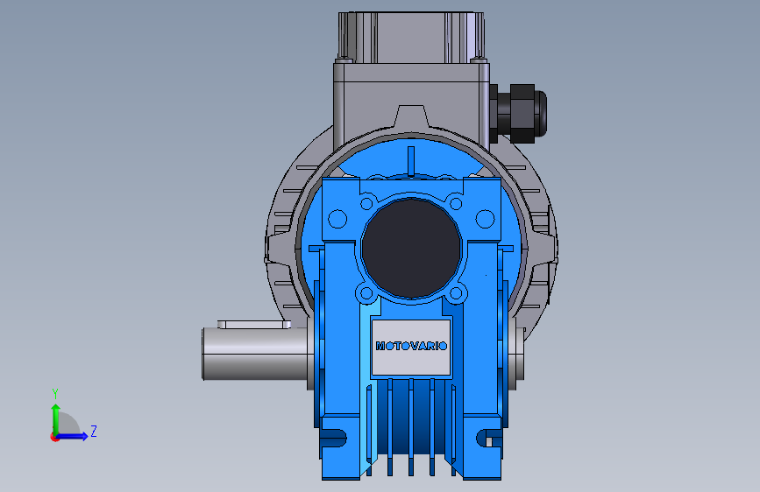This screenshot has width=760, height=492.
Task: Click the output shaft of the gearbox
Action: point(254,354)
